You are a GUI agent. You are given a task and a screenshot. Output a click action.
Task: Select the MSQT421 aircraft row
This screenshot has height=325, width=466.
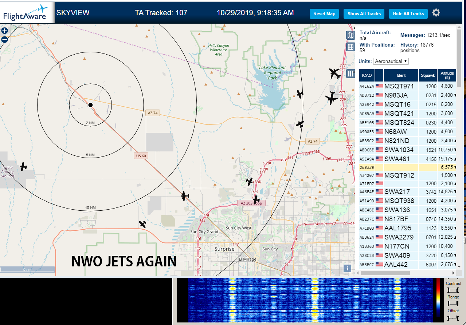coord(408,114)
